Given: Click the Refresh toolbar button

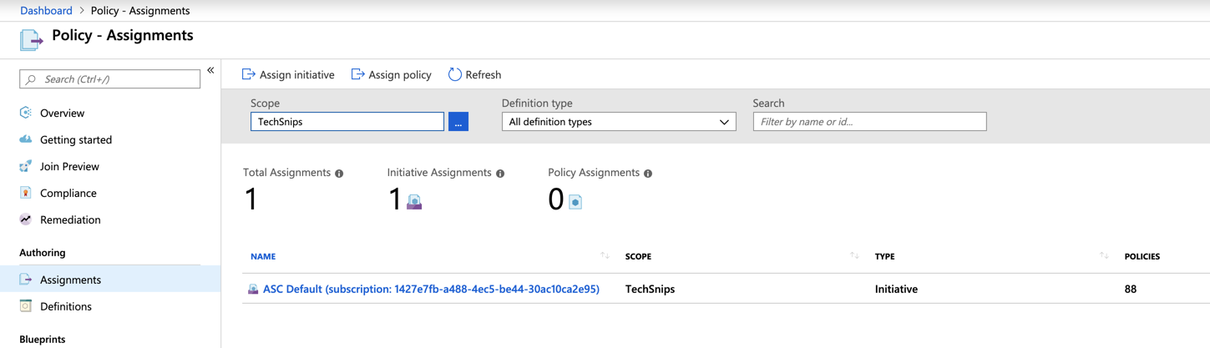Looking at the screenshot, I should (x=474, y=74).
